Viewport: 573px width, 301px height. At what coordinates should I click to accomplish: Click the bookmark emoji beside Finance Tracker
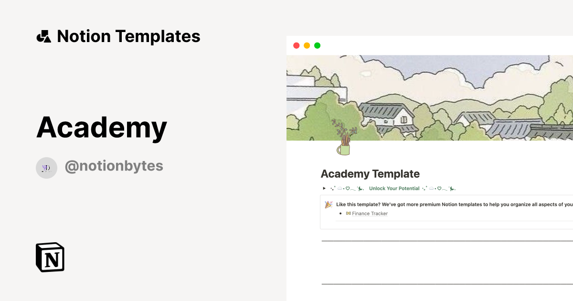[x=348, y=214]
